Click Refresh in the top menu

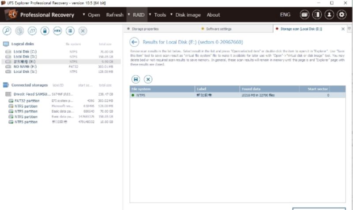(115, 15)
